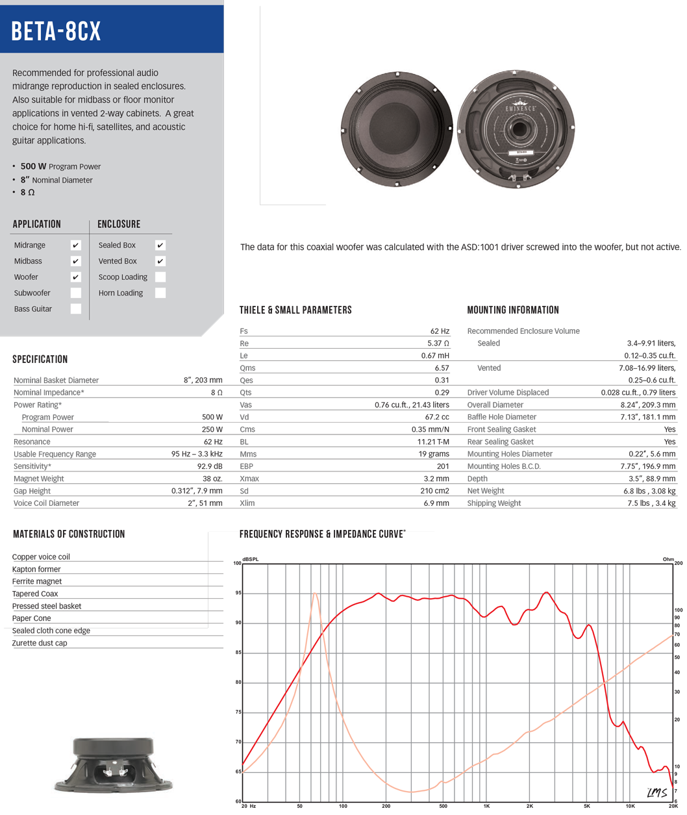
Task: Click the Qts value '0.29'
Action: [x=442, y=393]
